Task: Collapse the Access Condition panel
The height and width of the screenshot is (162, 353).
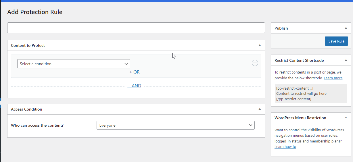Action: pyautogui.click(x=260, y=109)
